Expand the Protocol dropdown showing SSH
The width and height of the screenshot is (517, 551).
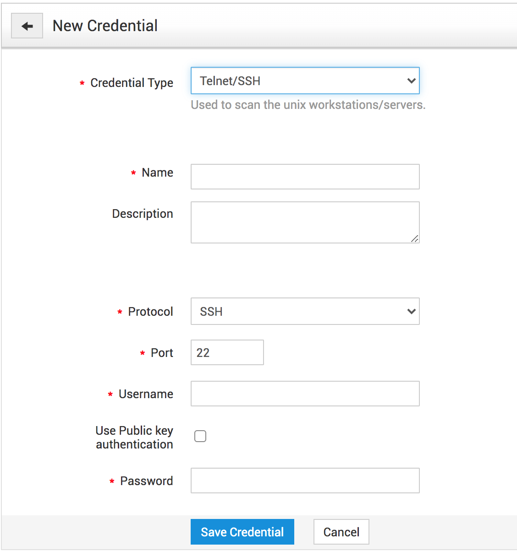click(x=305, y=312)
